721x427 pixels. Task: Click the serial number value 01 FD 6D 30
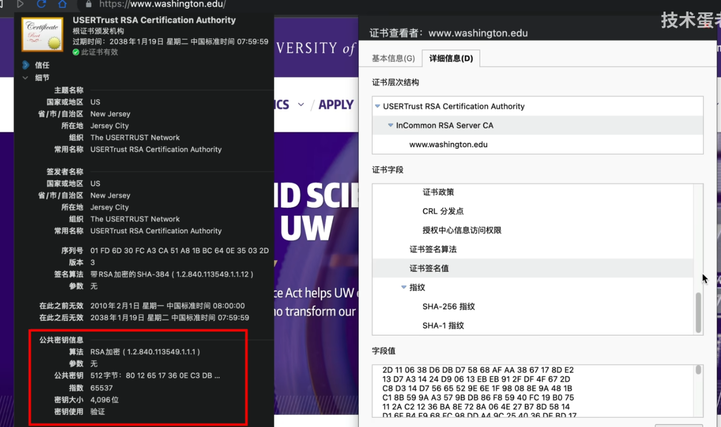[x=179, y=251]
